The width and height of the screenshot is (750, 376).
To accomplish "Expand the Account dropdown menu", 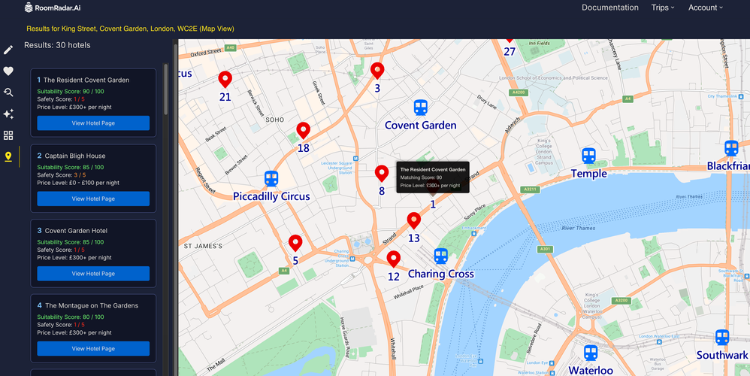I will [x=706, y=8].
